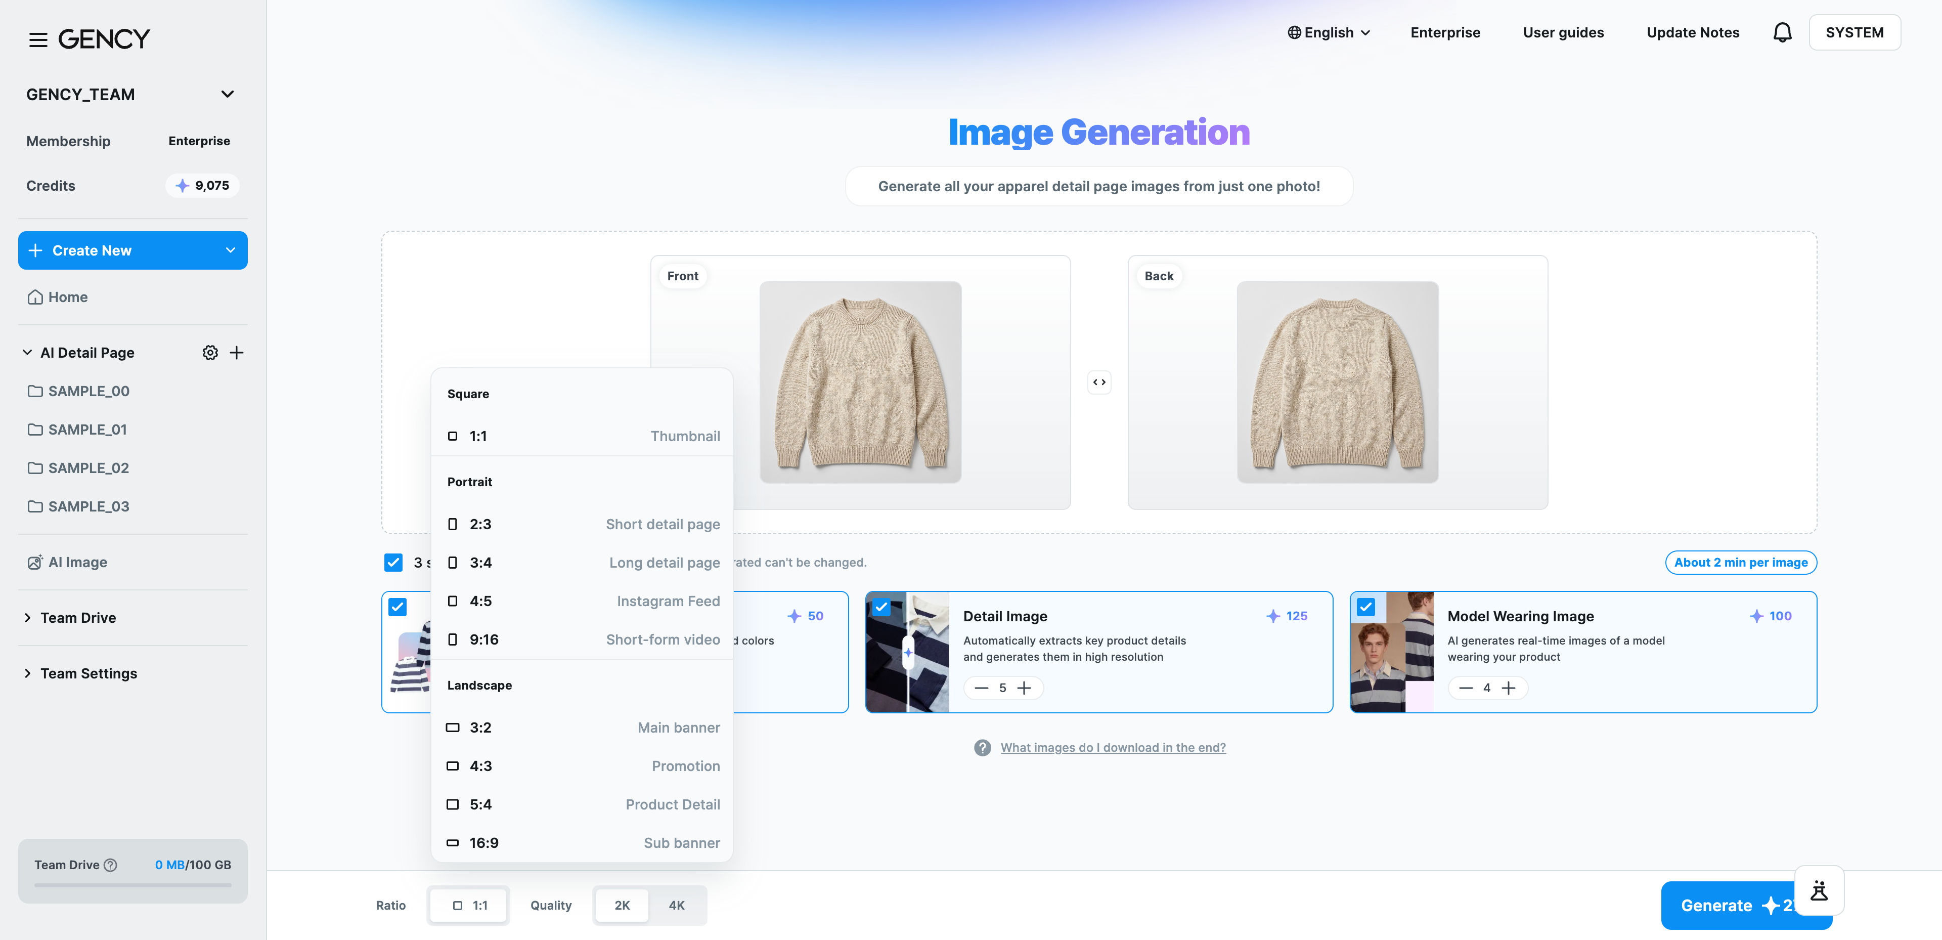Open the notifications bell
The height and width of the screenshot is (940, 1942).
pyautogui.click(x=1782, y=32)
